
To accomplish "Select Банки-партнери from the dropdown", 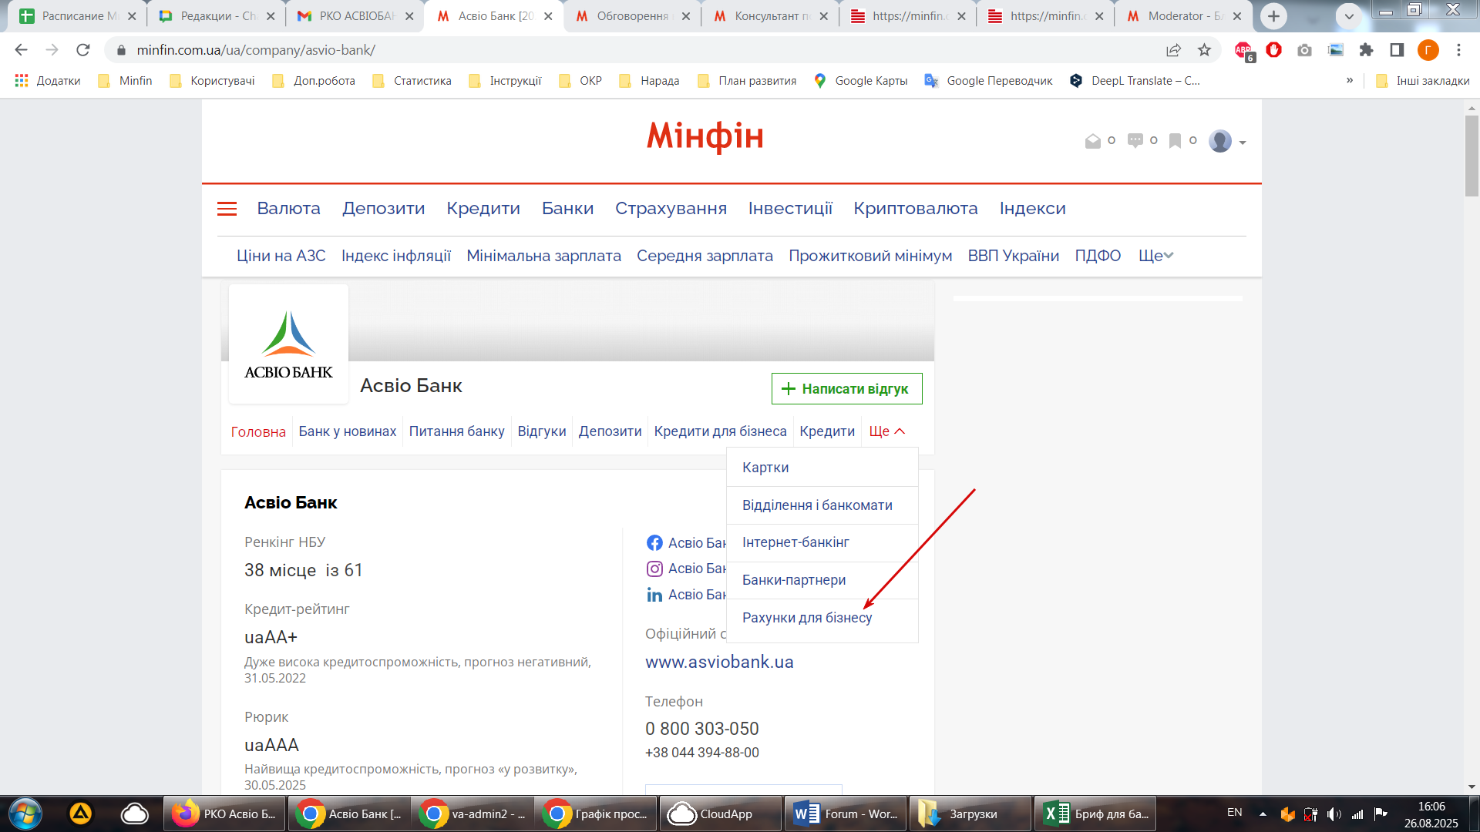I will [822, 580].
